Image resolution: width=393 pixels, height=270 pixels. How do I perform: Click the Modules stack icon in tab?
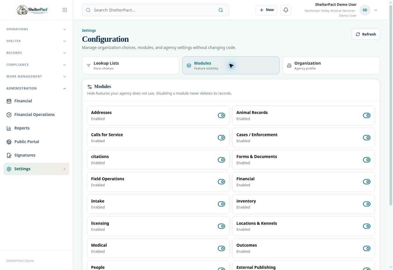point(189,65)
